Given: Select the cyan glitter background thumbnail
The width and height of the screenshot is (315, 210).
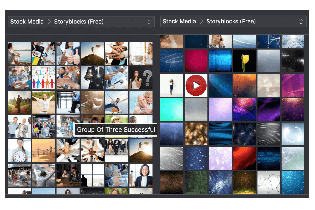Looking at the screenshot, I should click(293, 182).
